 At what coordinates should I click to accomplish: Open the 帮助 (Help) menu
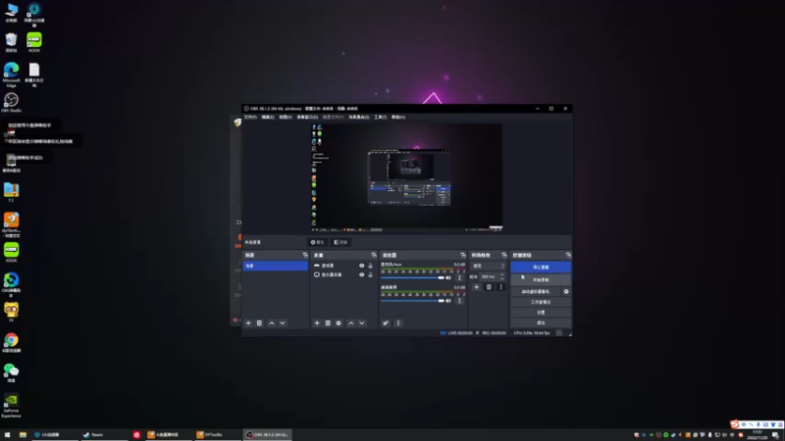[x=398, y=117]
